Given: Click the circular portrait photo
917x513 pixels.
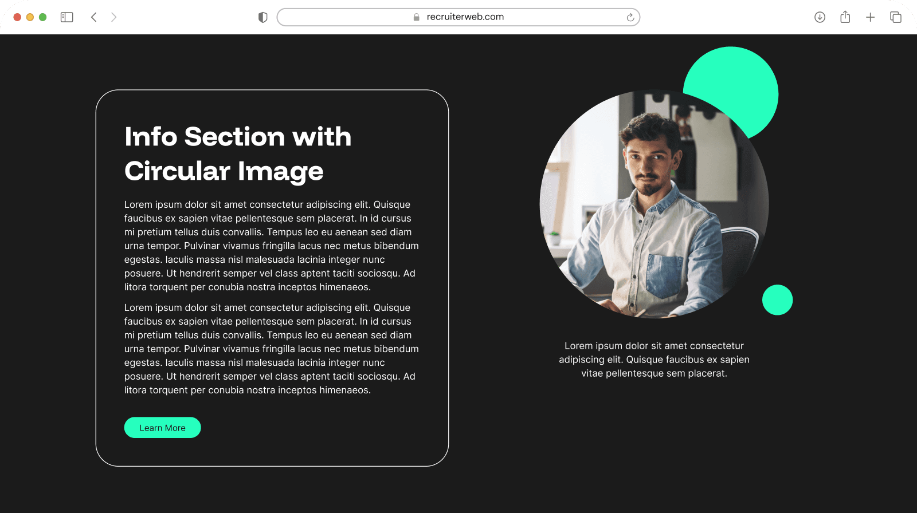Looking at the screenshot, I should coord(653,204).
